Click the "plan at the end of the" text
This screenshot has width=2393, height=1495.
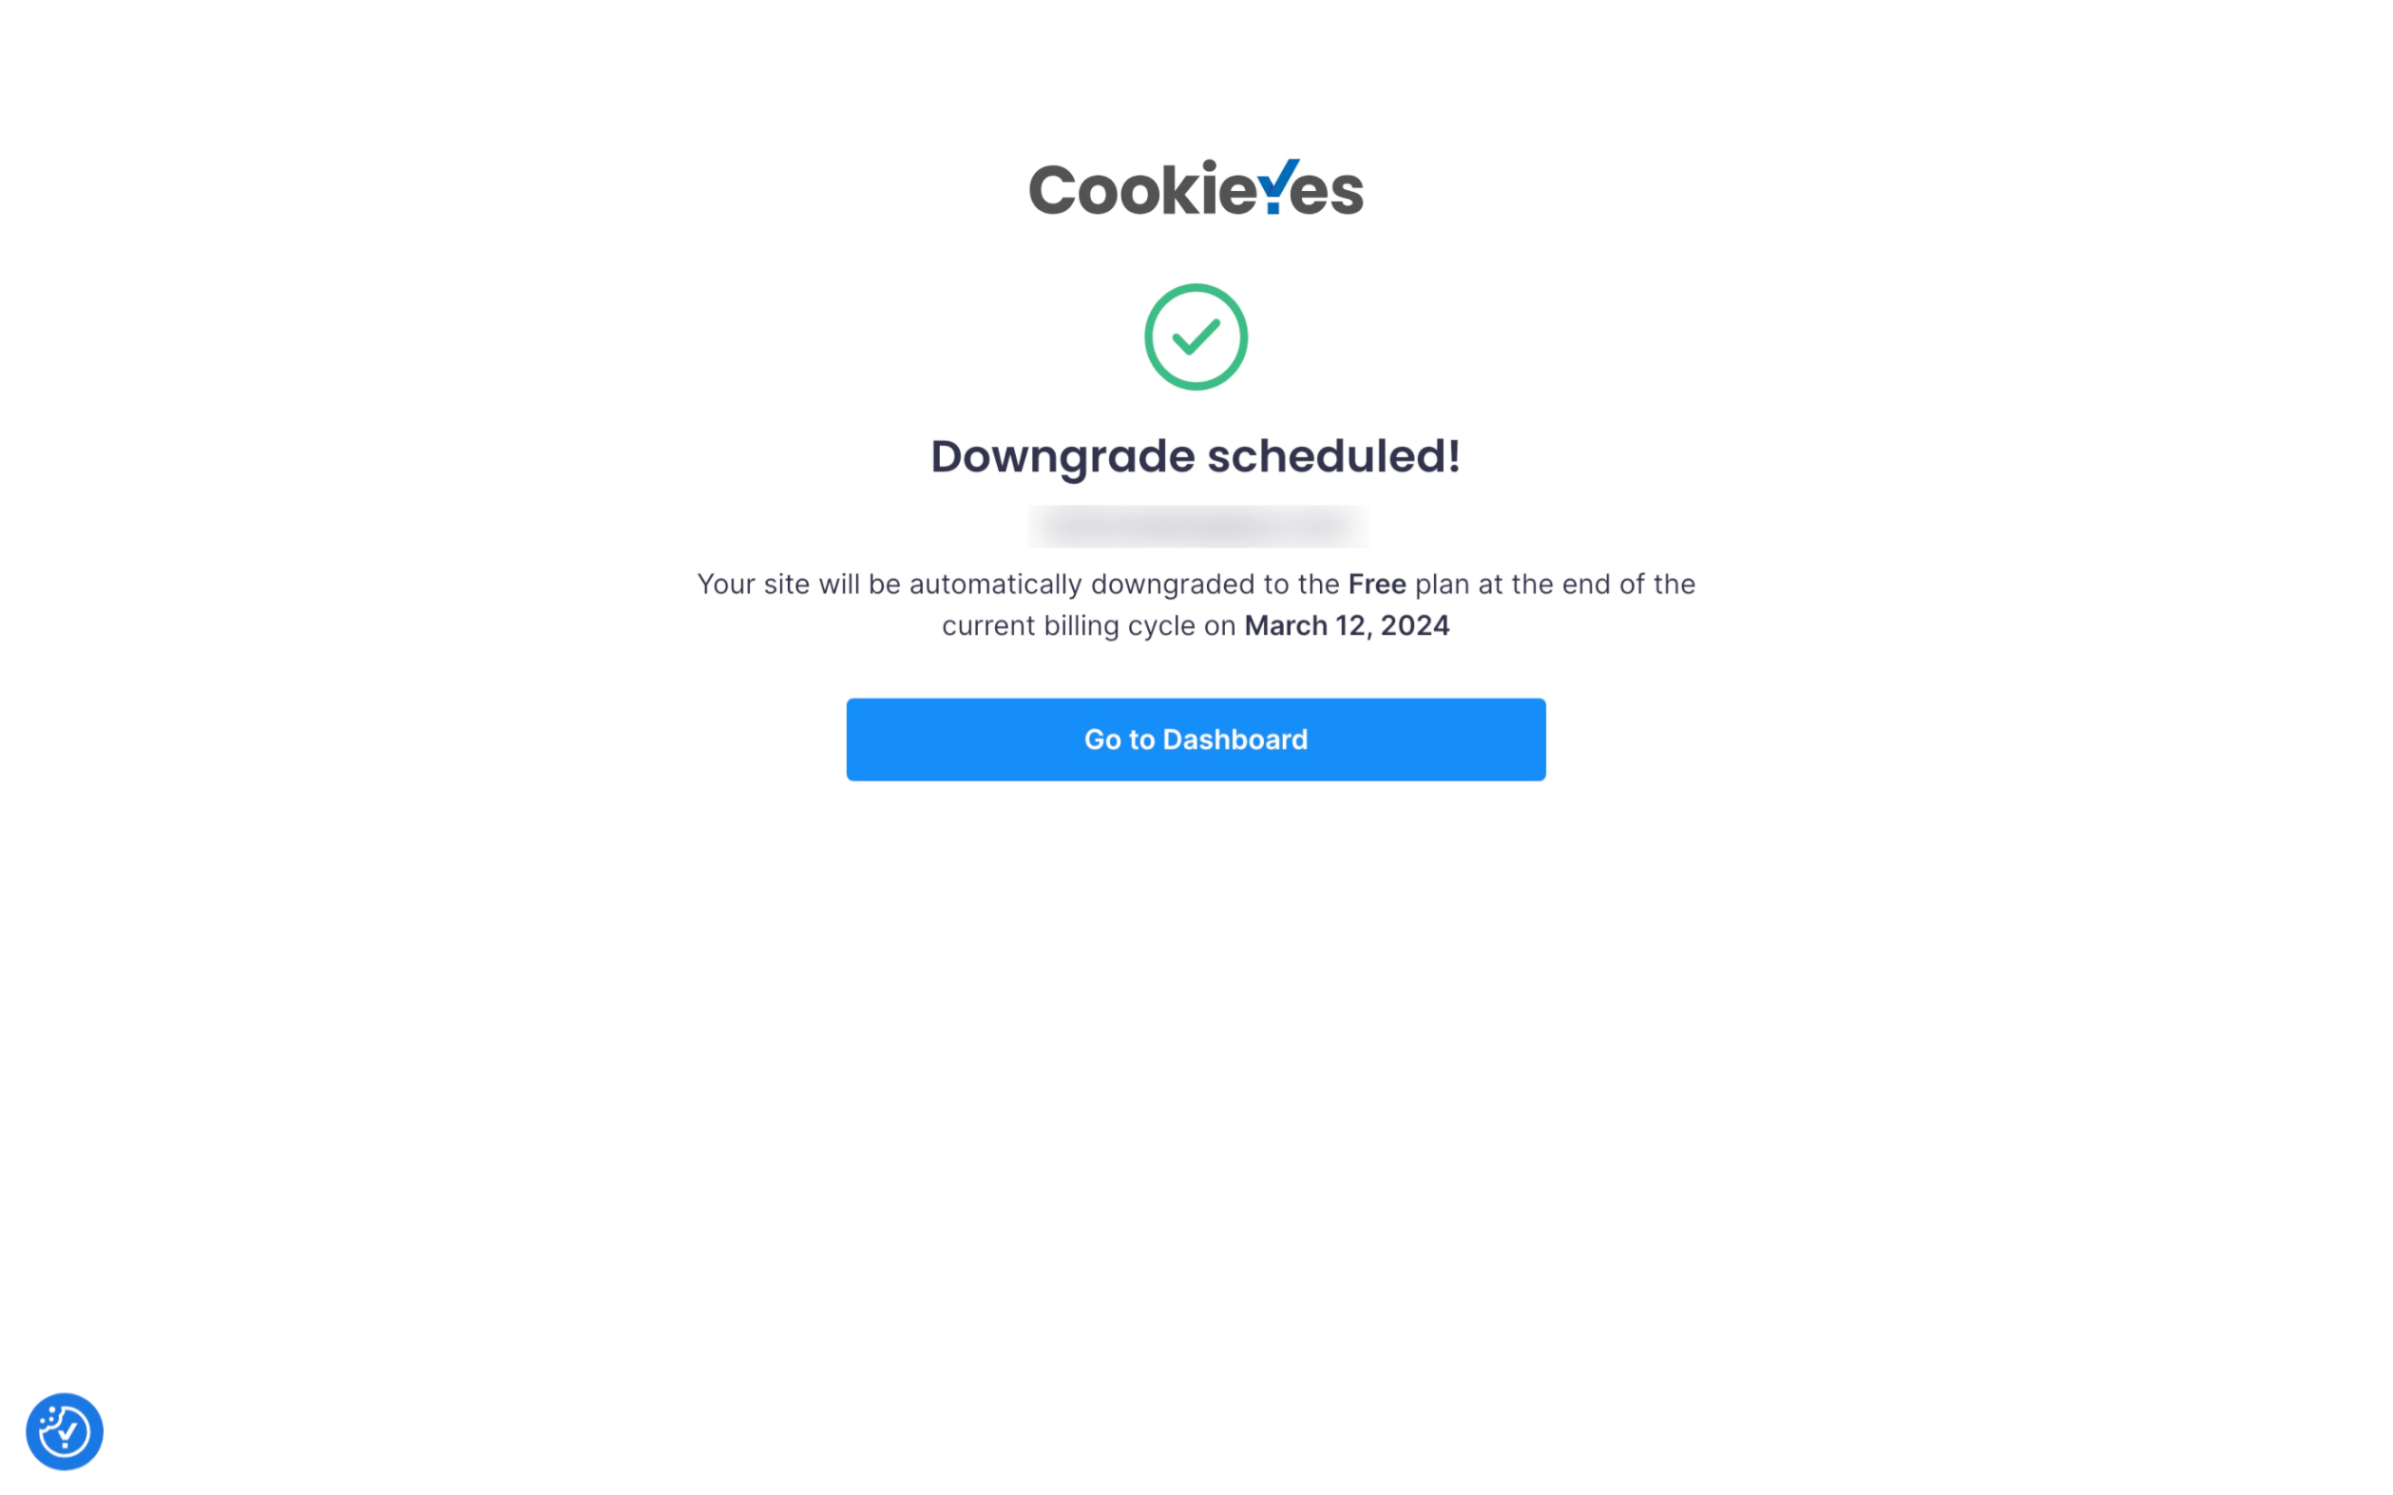(x=1555, y=585)
